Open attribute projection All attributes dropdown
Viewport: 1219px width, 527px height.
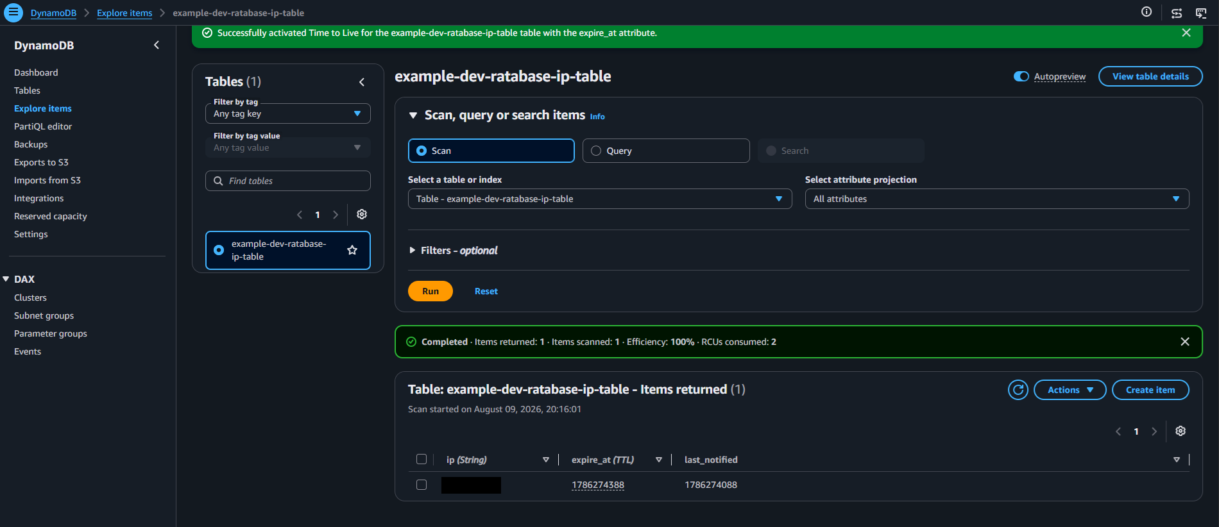[x=997, y=199]
